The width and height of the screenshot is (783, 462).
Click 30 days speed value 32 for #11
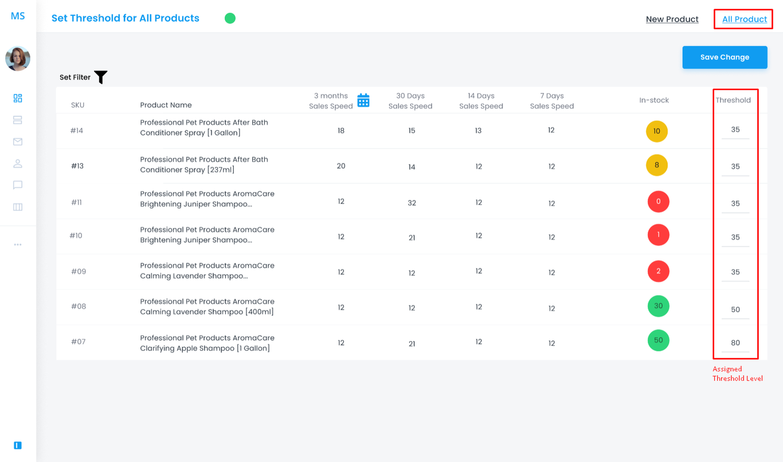(412, 203)
